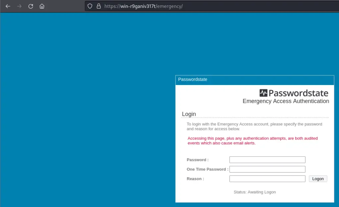Focus the URL address bar

click(x=199, y=6)
